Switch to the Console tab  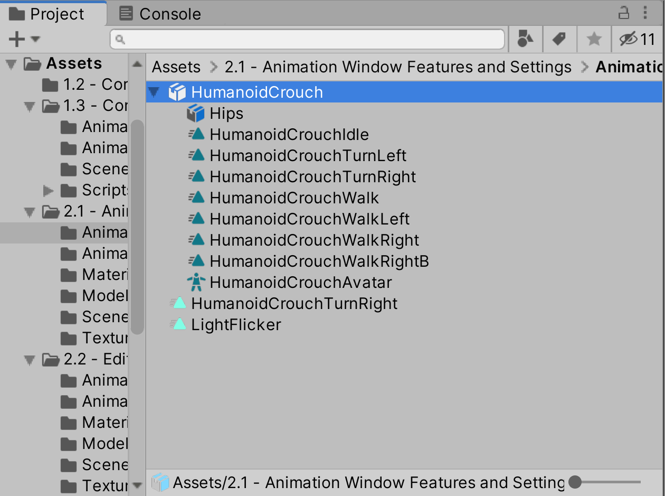160,14
